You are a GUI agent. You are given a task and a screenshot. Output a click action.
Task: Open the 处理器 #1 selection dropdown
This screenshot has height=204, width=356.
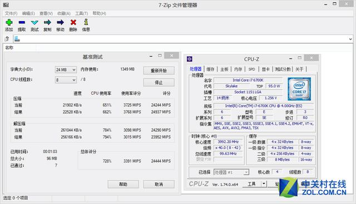click(231, 172)
